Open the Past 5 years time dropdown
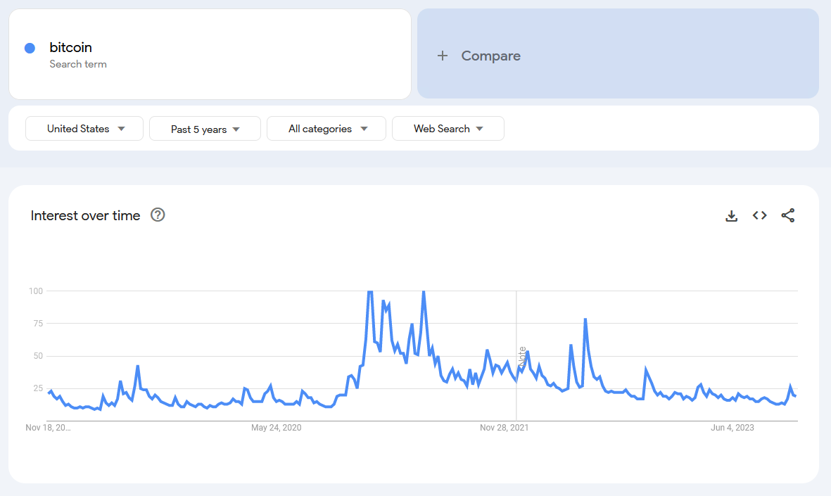This screenshot has height=496, width=831. [x=205, y=129]
